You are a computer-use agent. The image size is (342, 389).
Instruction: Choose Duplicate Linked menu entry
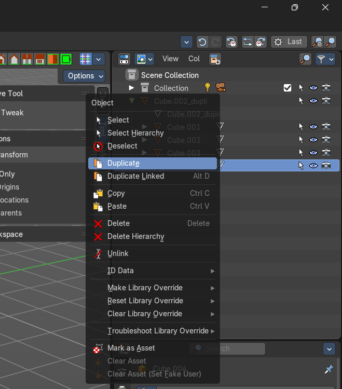(153, 176)
